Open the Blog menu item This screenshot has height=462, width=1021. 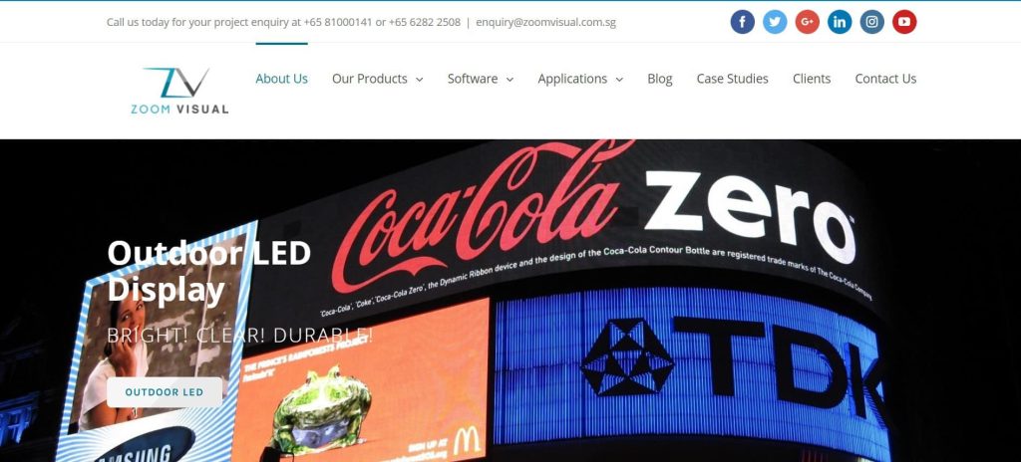pos(660,79)
